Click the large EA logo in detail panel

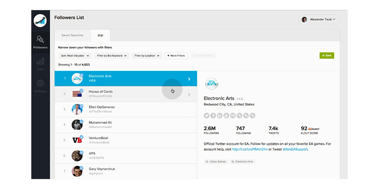pyautogui.click(x=212, y=84)
